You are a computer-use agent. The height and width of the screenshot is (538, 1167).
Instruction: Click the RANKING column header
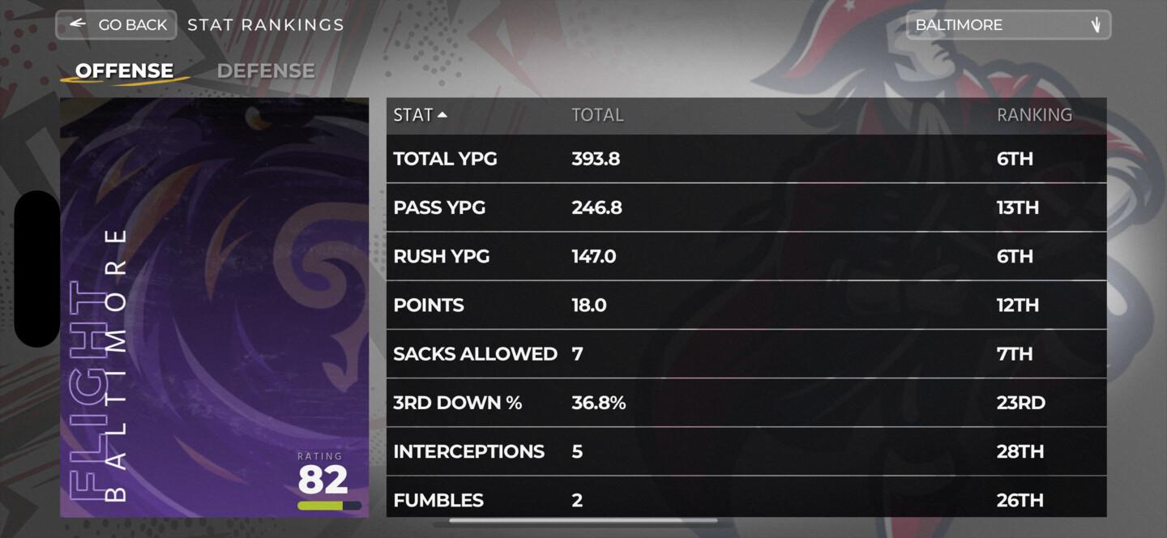click(1035, 114)
